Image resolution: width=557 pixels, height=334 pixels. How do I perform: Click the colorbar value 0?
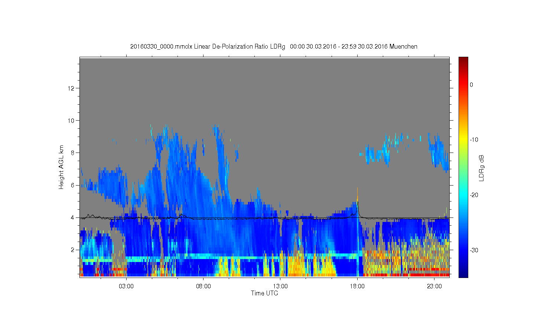coord(472,85)
